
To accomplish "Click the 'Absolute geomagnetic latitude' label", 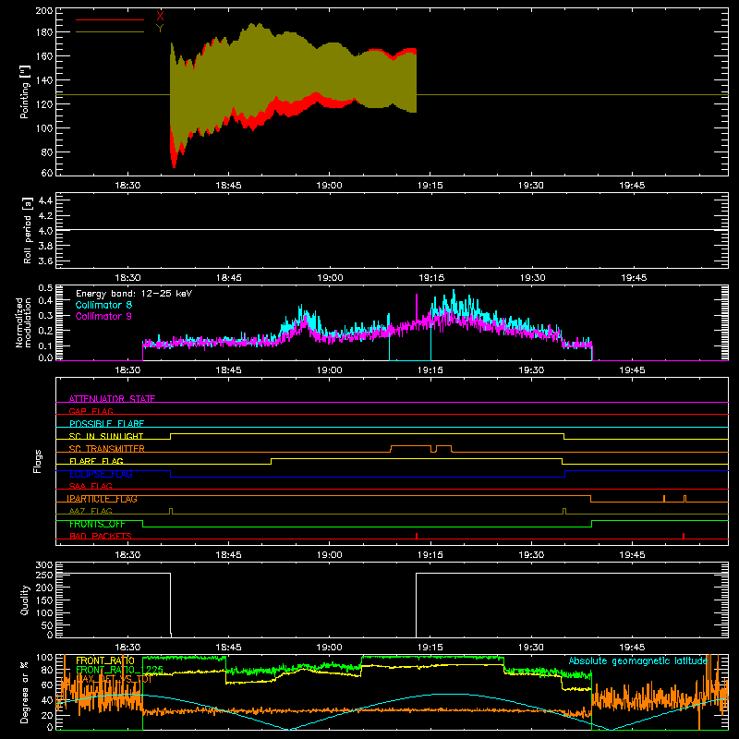I will (638, 660).
